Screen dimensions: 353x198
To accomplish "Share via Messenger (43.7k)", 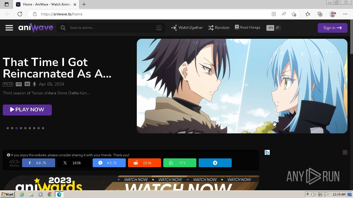I will (109, 163).
